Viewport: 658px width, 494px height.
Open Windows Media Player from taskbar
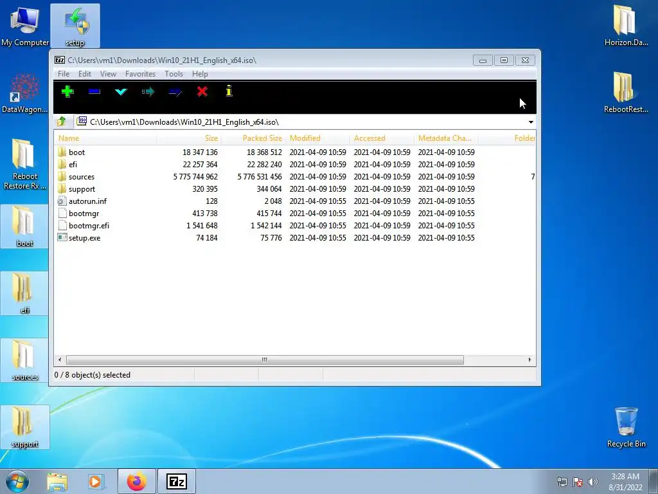(96, 482)
